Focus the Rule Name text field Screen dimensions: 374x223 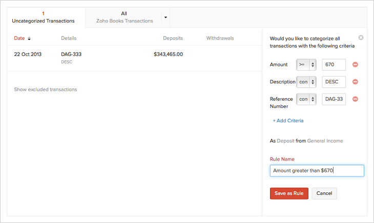(x=317, y=170)
